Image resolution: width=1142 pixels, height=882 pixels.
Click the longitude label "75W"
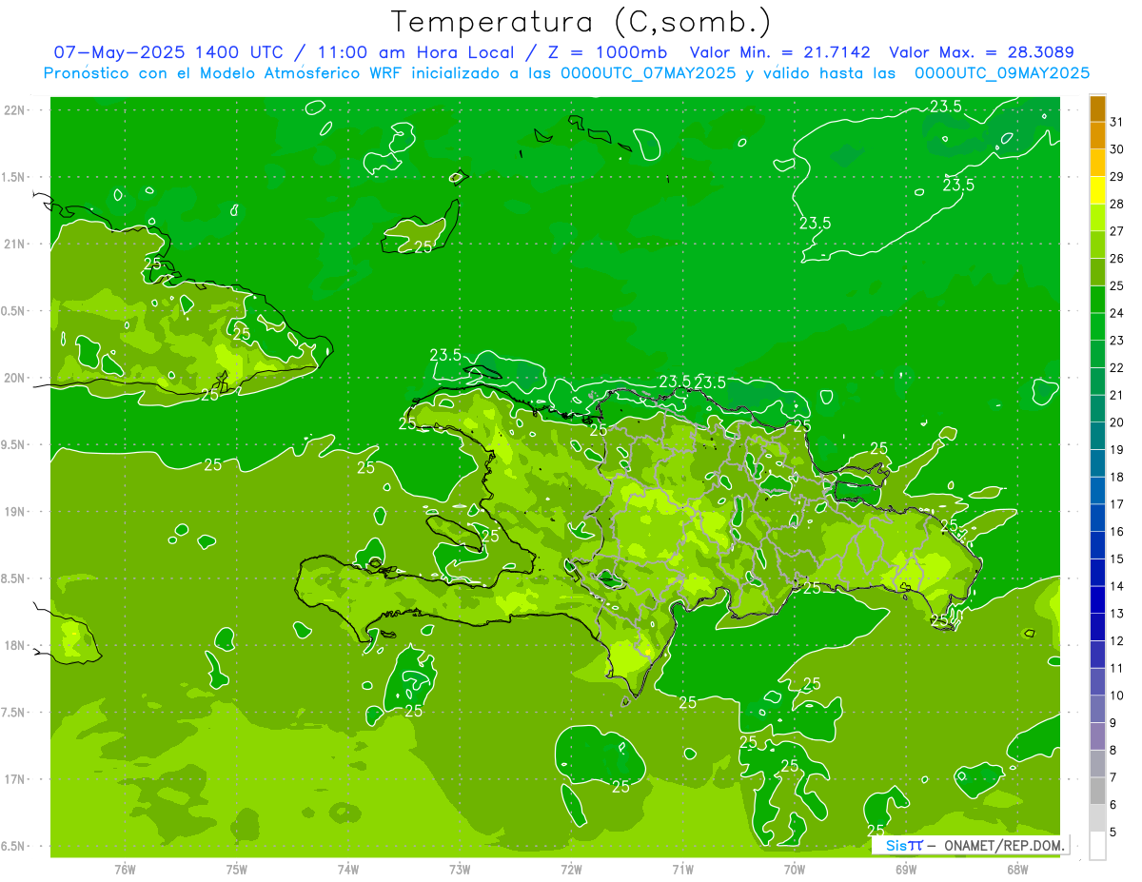click(x=236, y=870)
